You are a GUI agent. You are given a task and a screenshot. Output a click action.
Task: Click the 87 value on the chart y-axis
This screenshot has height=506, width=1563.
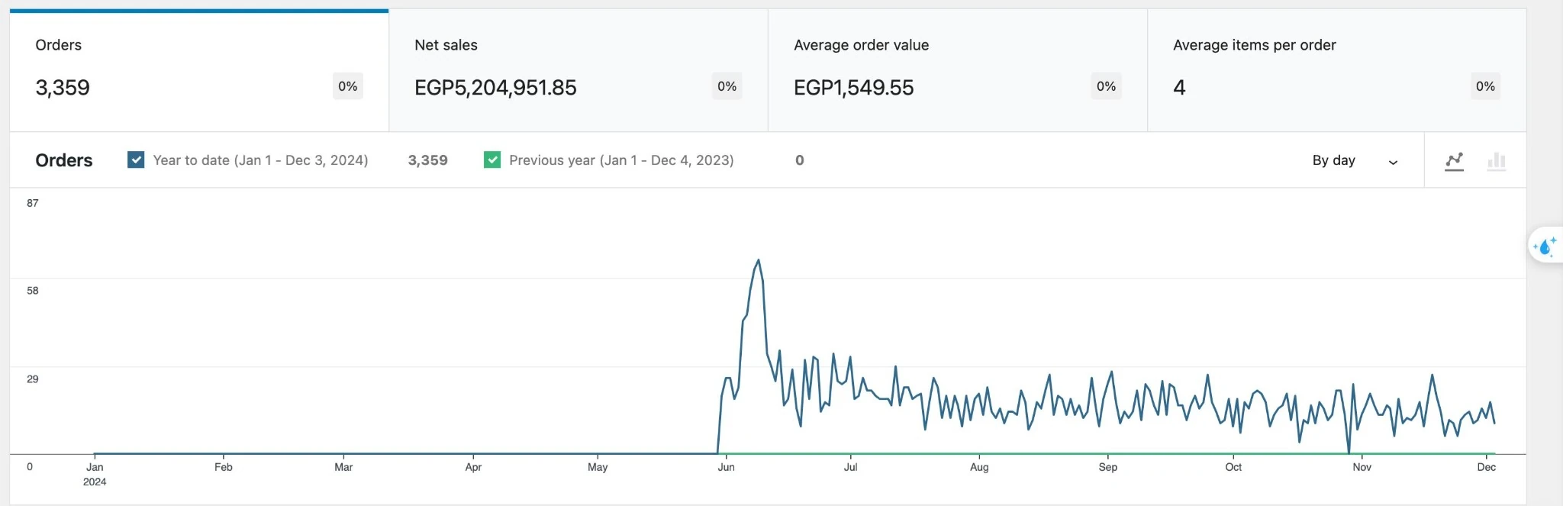point(32,203)
